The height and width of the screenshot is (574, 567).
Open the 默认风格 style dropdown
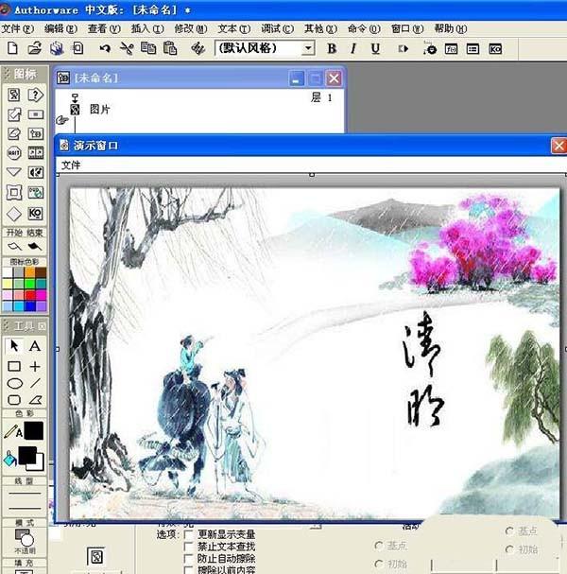pos(308,48)
